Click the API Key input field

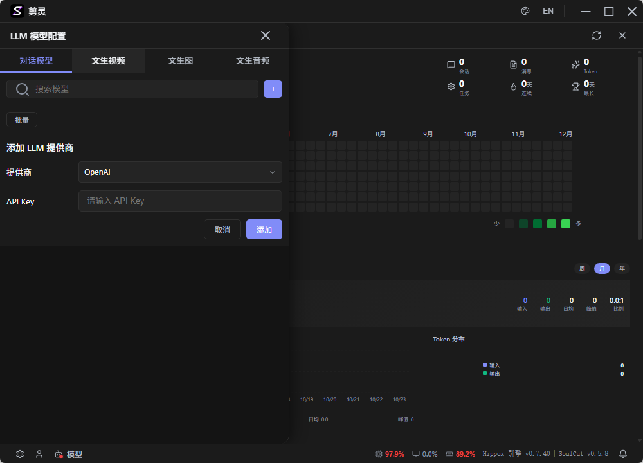(x=180, y=201)
